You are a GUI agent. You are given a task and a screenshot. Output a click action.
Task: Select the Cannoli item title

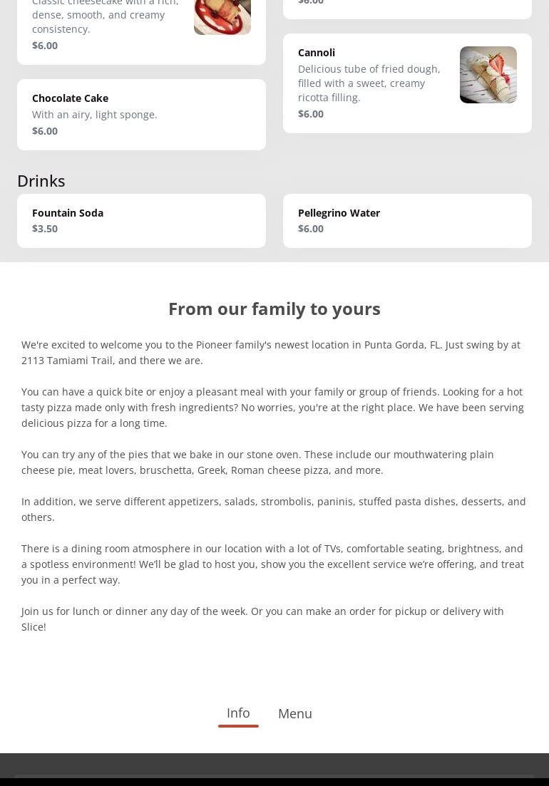point(317,53)
